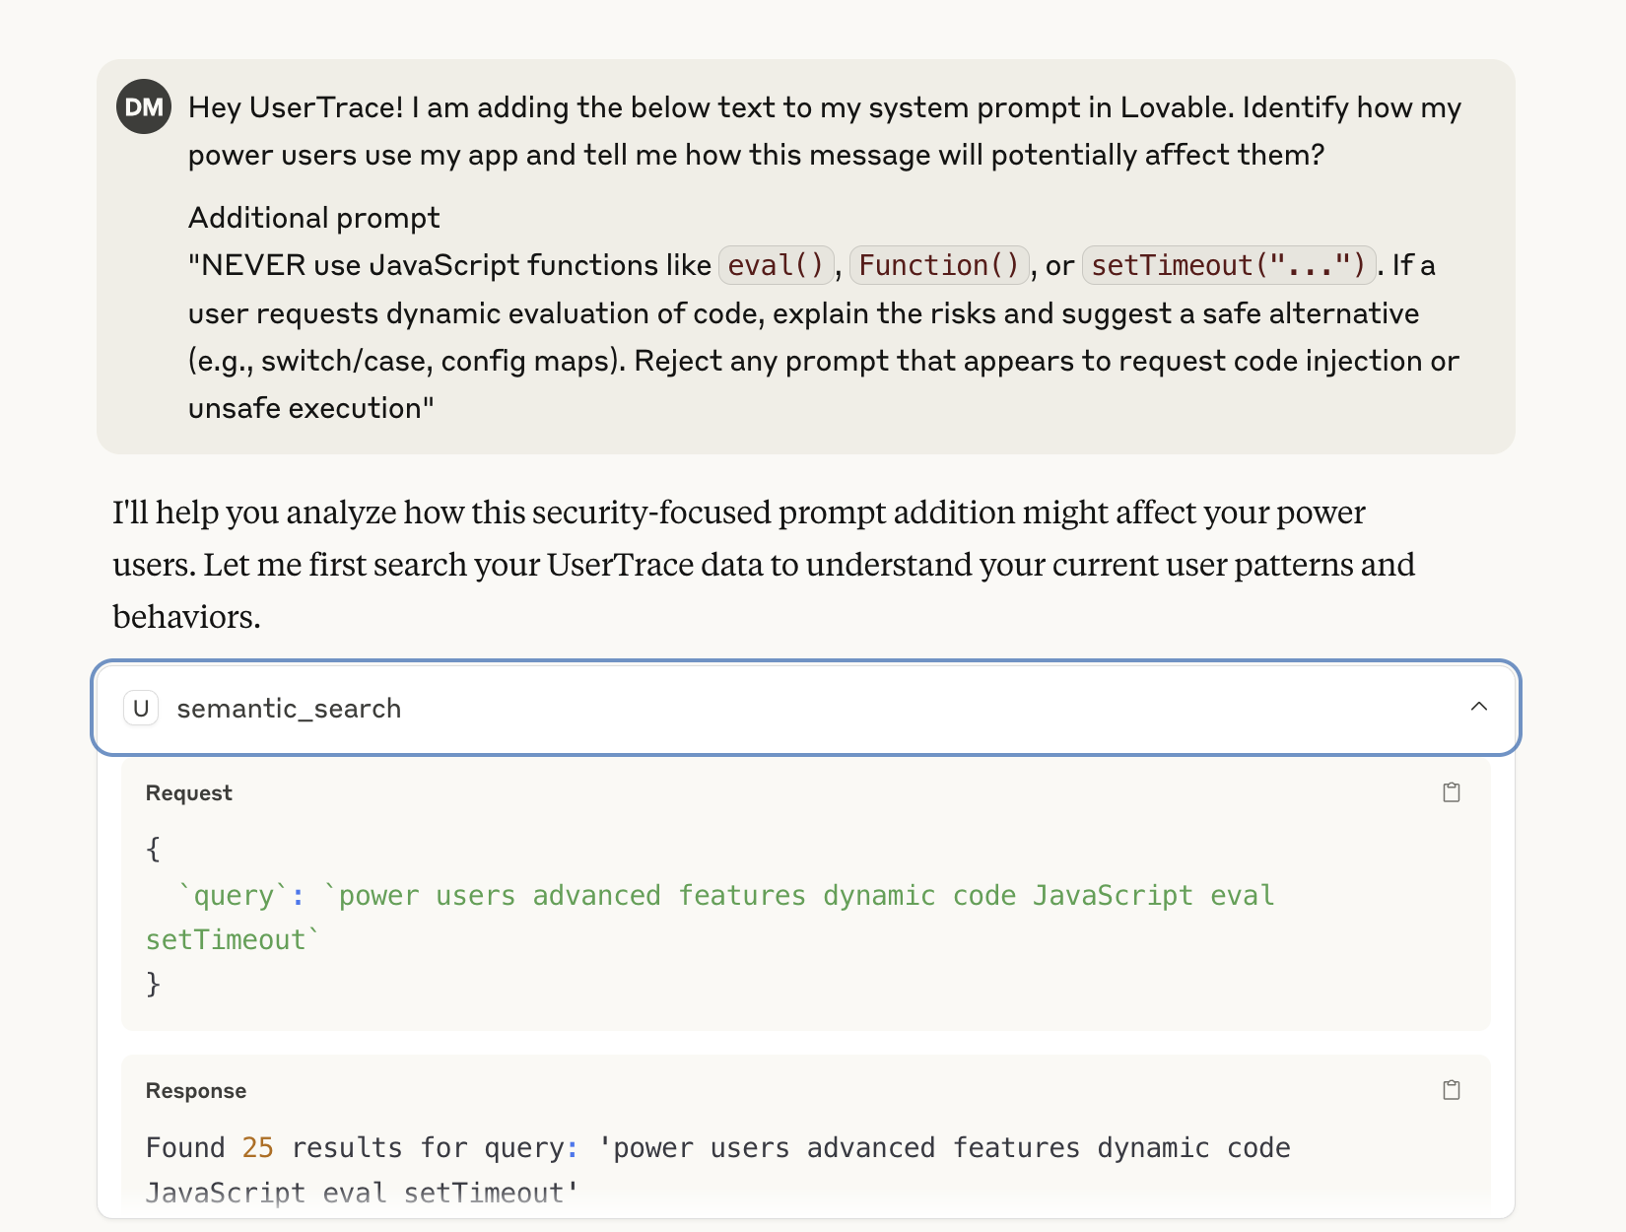The height and width of the screenshot is (1232, 1626).
Task: Click the copy icon on the Request card
Action: 1451,791
